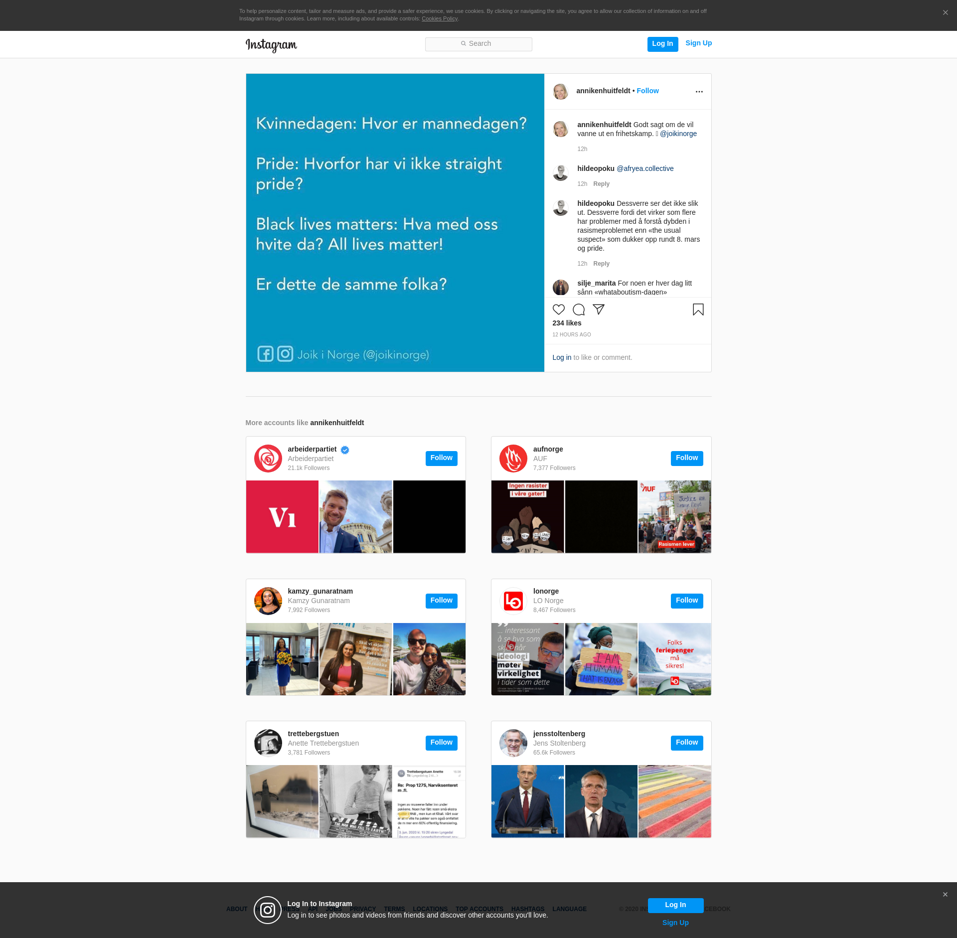This screenshot has width=957, height=938.
Task: Click the bookmark save icon
Action: [x=698, y=310]
